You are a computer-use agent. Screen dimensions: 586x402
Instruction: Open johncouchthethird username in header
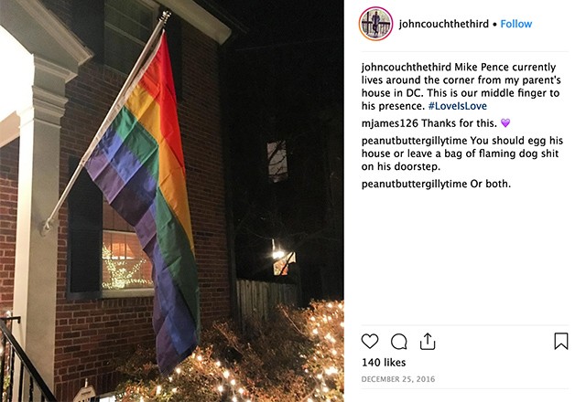click(443, 24)
